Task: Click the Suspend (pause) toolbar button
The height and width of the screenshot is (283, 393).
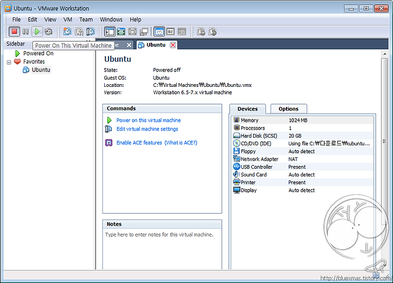Action: pyautogui.click(x=26, y=32)
